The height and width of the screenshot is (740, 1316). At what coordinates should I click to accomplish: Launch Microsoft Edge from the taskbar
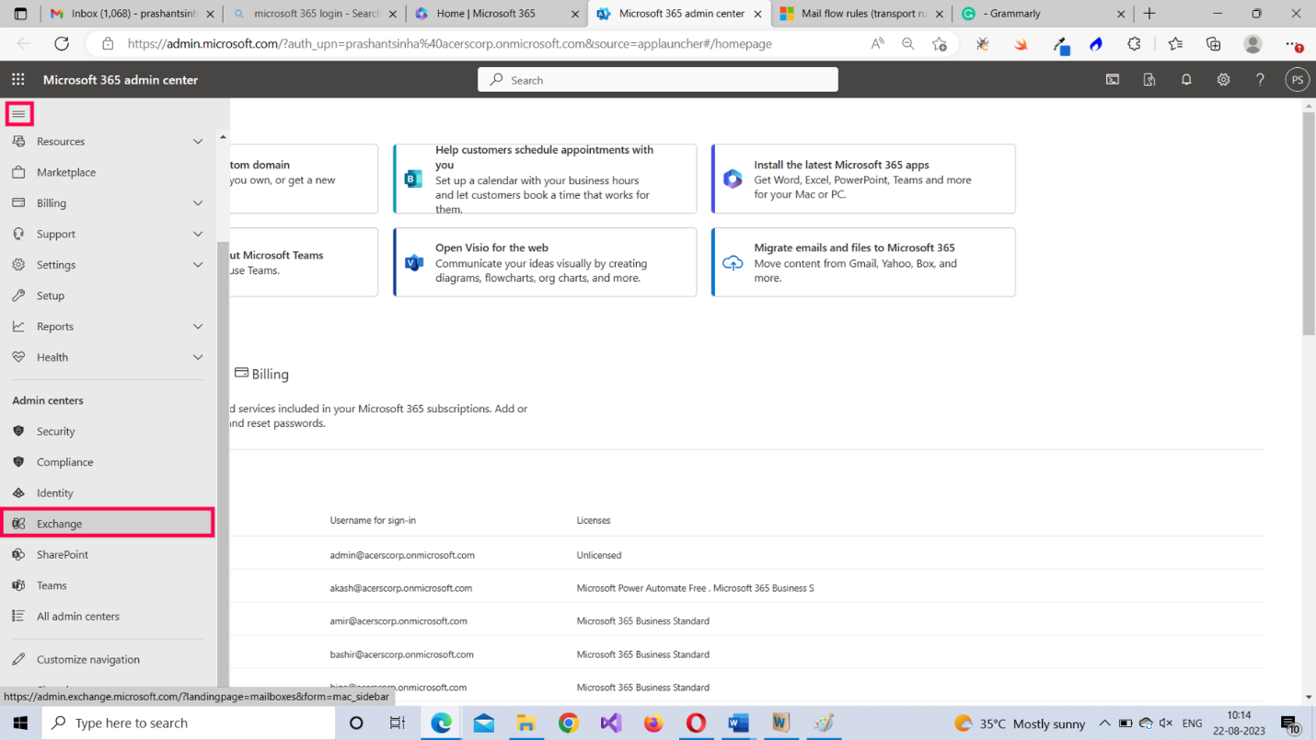click(442, 723)
